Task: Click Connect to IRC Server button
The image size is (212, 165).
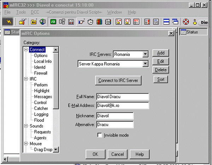Action: (118, 81)
